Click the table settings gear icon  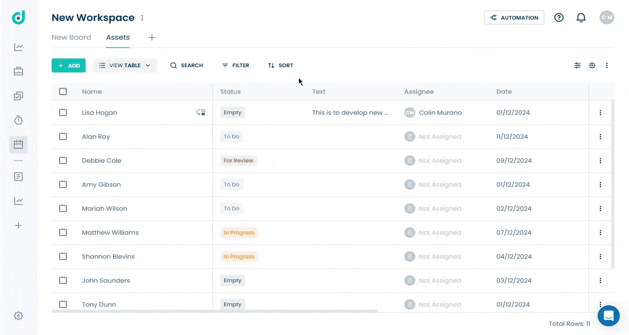point(592,65)
